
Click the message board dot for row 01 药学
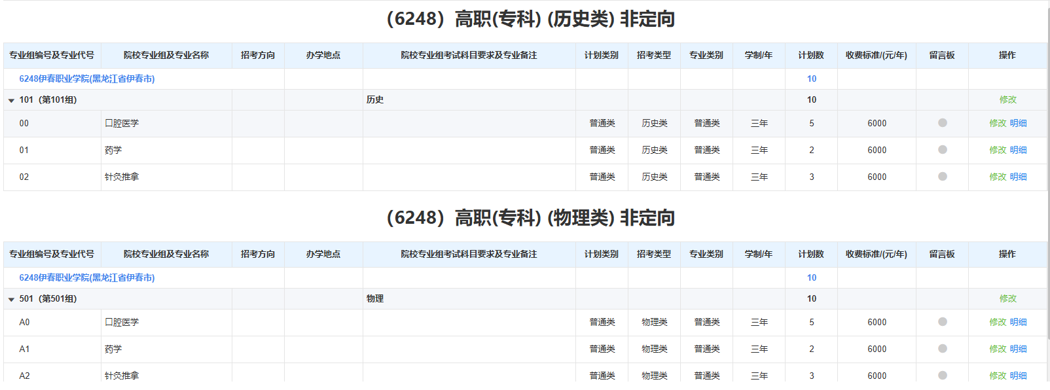[x=942, y=150]
